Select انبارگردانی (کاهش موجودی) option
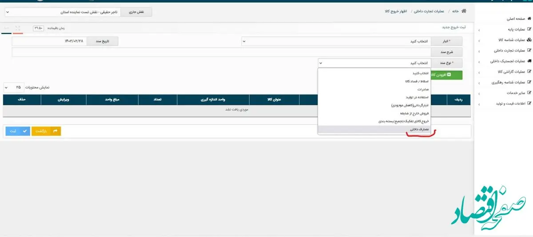This screenshot has width=533, height=237. (x=374, y=105)
